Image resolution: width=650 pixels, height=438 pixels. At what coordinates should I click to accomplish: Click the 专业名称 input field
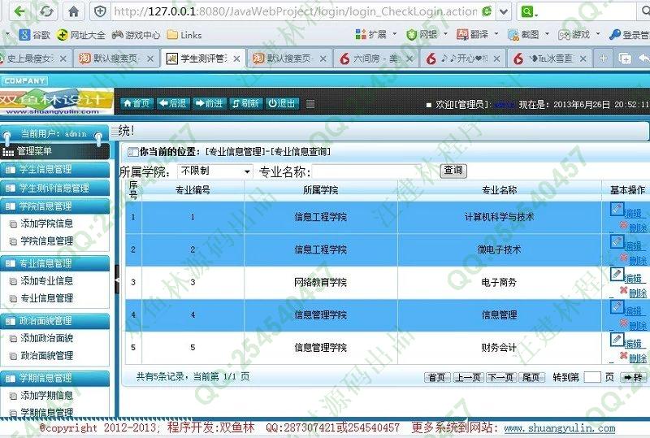pos(375,171)
